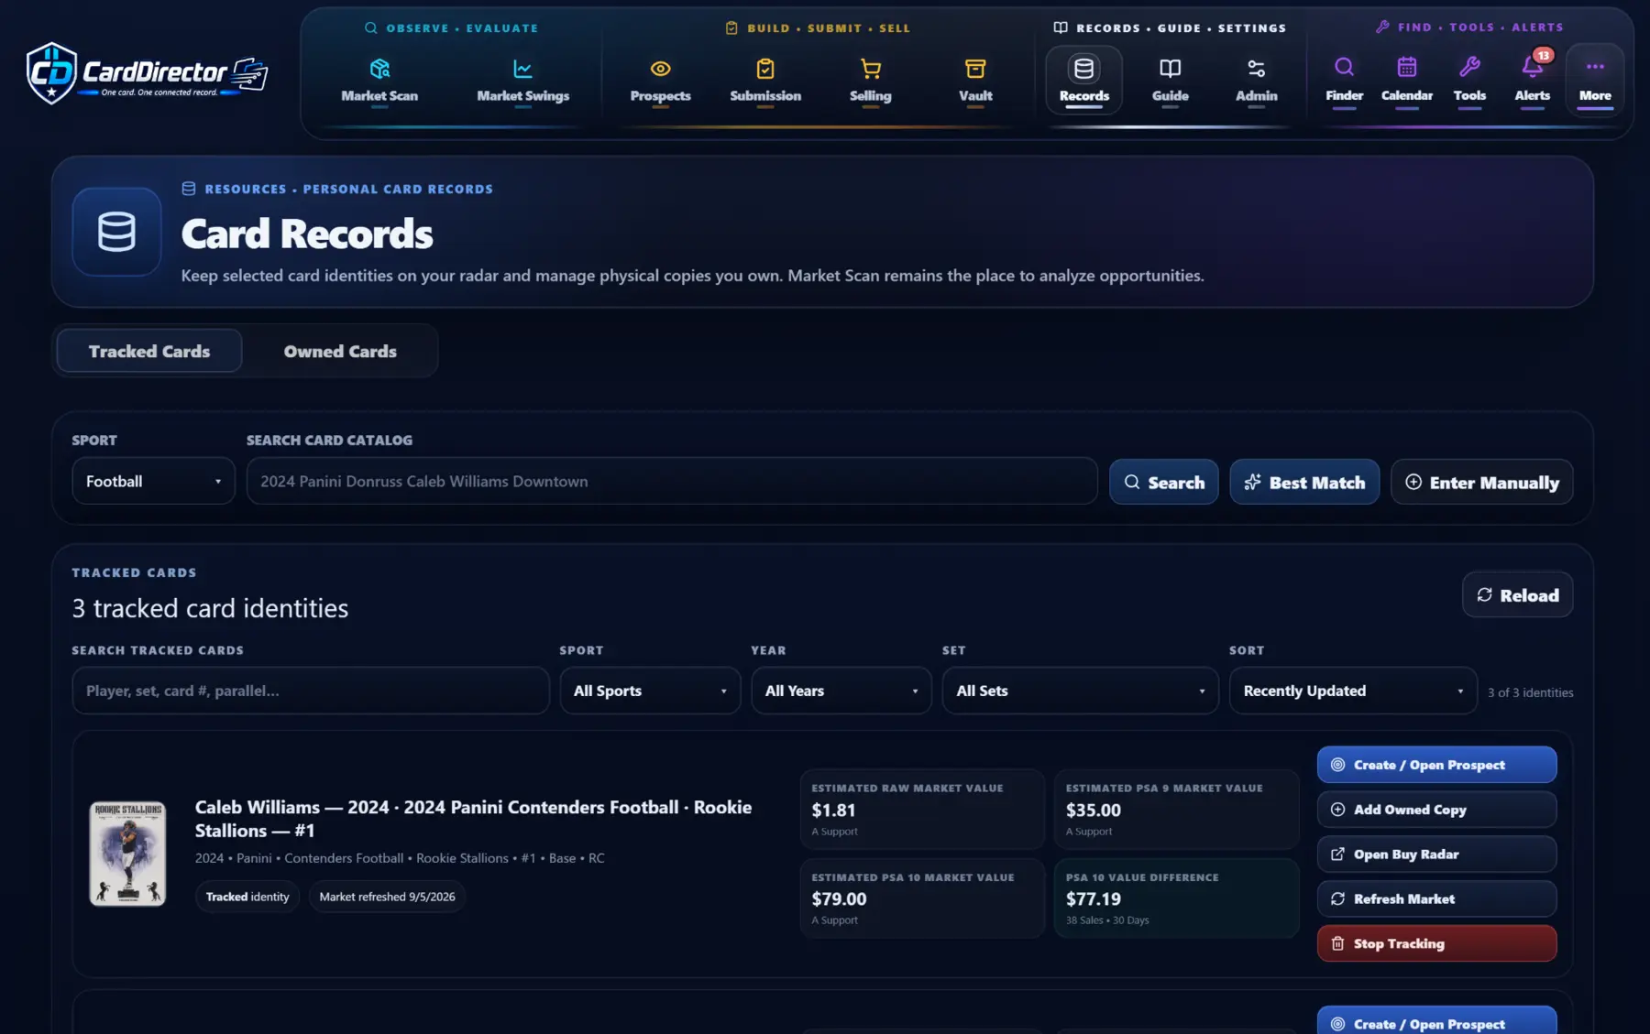
Task: Click the 3 of 3 identities count
Action: tap(1530, 692)
